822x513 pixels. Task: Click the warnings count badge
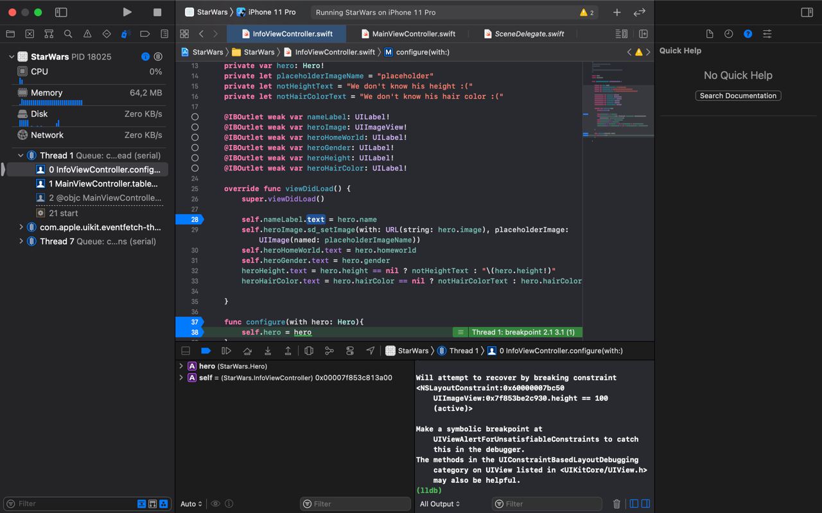(587, 12)
